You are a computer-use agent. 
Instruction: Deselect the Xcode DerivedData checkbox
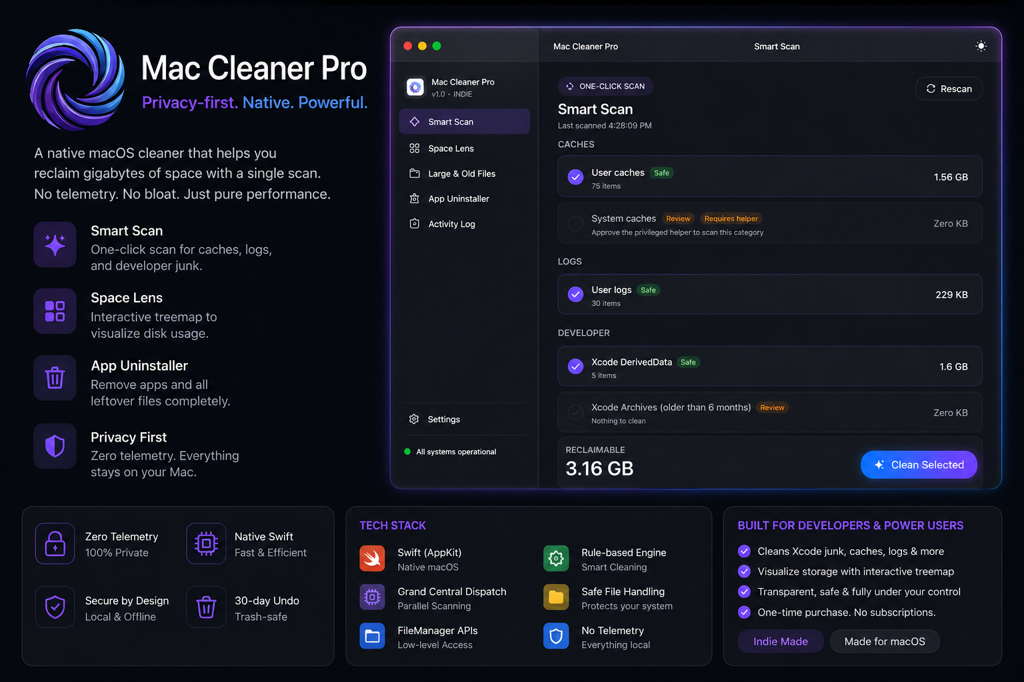click(x=575, y=366)
